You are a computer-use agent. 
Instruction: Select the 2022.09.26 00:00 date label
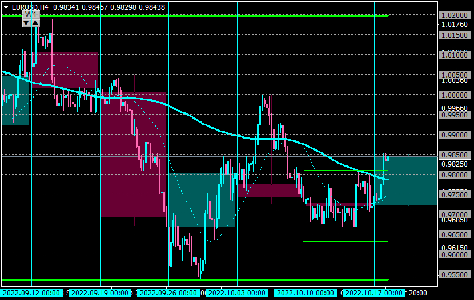tap(168, 293)
